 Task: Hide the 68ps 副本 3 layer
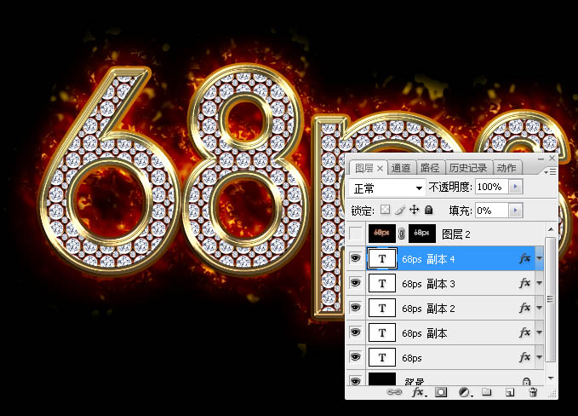click(355, 283)
